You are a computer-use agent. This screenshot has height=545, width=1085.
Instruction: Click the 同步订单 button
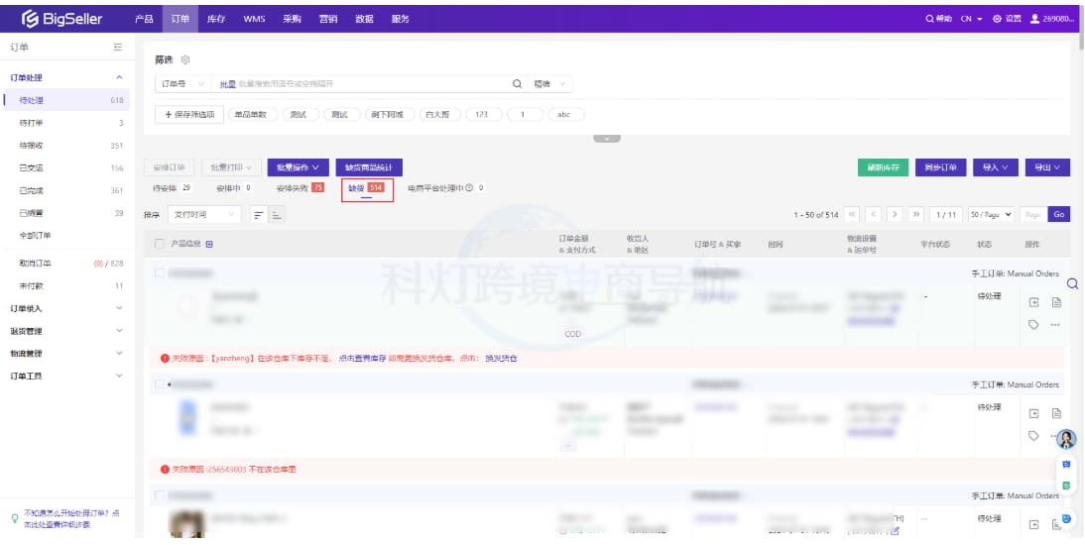click(x=940, y=167)
